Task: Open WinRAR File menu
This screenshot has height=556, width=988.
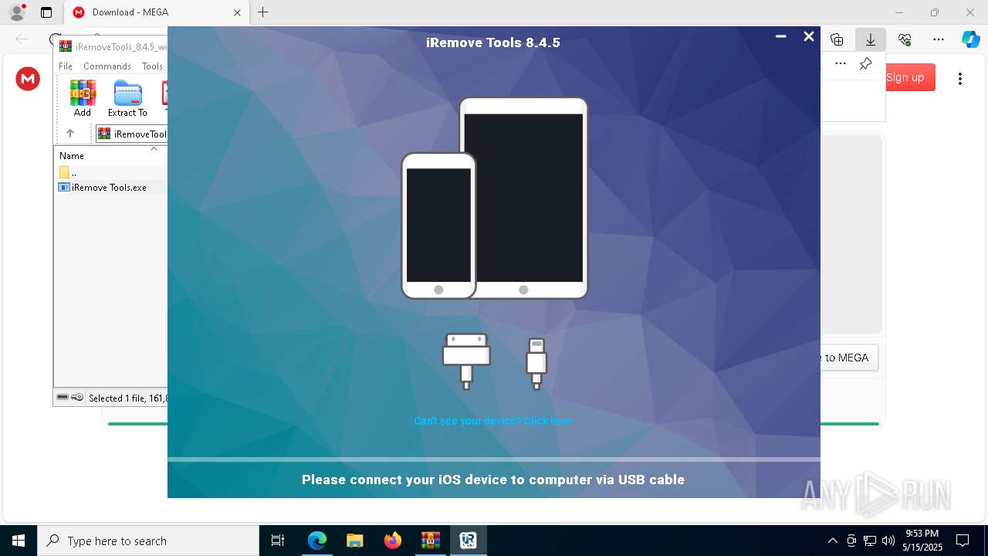Action: [x=66, y=66]
